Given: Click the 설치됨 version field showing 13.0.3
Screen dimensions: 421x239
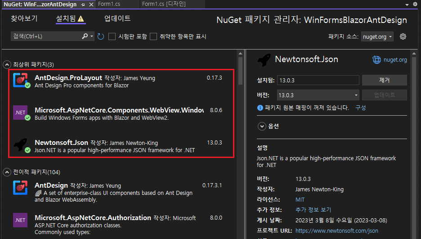Looking at the screenshot, I should point(318,80).
